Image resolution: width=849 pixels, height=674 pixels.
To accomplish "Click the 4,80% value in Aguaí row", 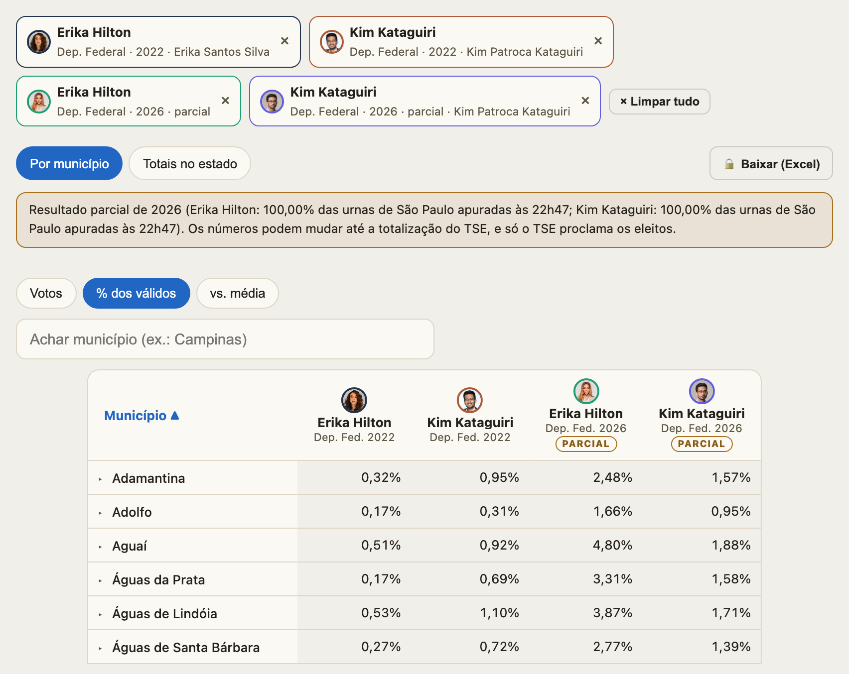I will pyautogui.click(x=612, y=545).
